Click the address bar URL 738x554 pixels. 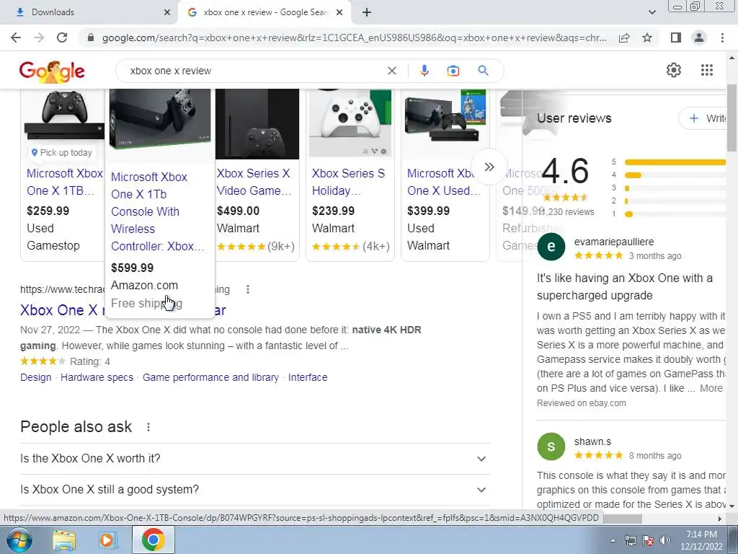point(354,38)
